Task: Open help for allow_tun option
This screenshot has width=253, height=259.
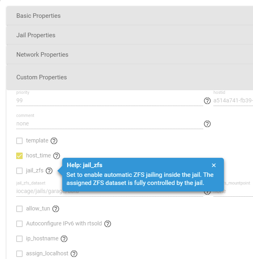Action: pos(56,209)
